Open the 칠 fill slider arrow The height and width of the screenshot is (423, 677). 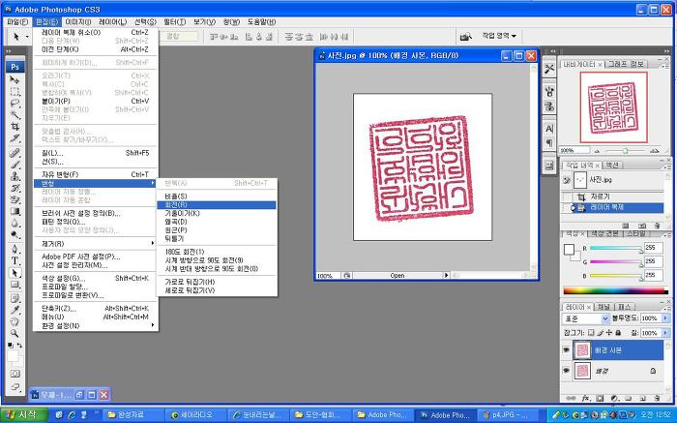665,333
